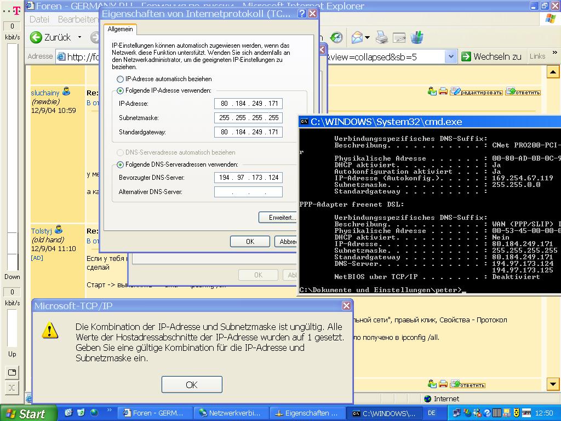Click the T-Online speed meter window icon

tap(12, 372)
